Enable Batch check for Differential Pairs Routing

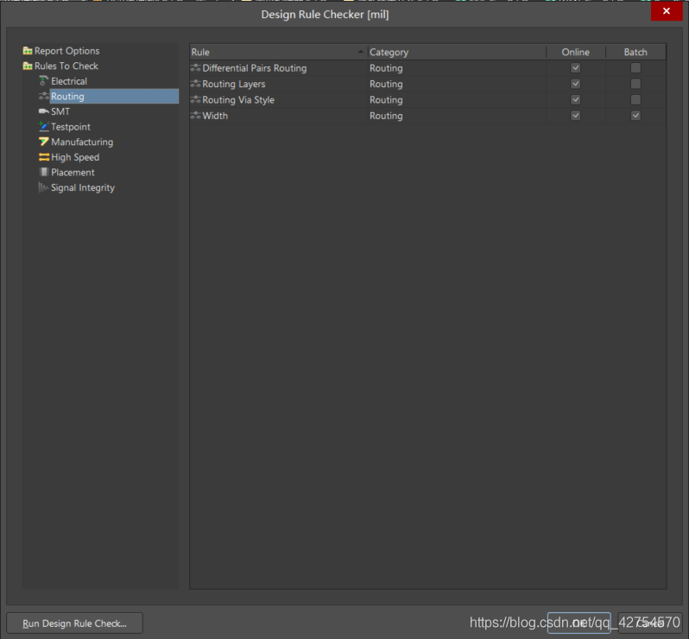click(635, 68)
